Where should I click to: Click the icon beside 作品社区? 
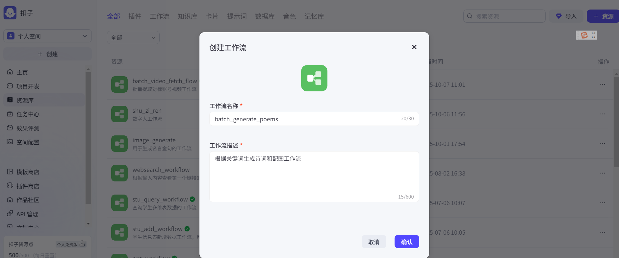pyautogui.click(x=10, y=199)
